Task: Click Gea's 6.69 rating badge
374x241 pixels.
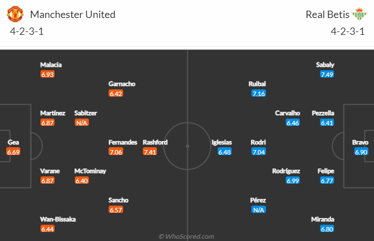Action: pos(13,152)
